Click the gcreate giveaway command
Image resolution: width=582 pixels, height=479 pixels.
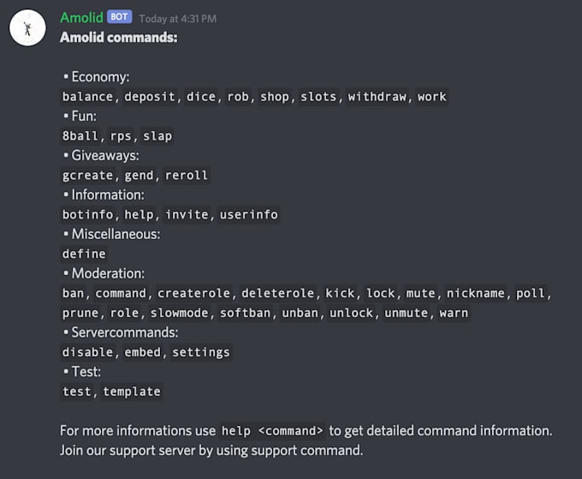coord(87,176)
